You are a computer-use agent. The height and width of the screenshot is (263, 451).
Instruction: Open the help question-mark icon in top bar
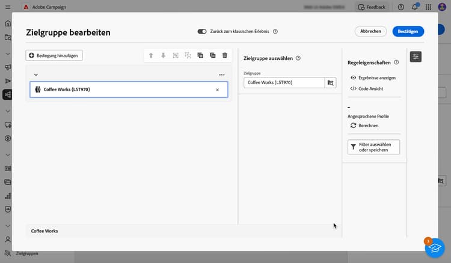coord(400,7)
